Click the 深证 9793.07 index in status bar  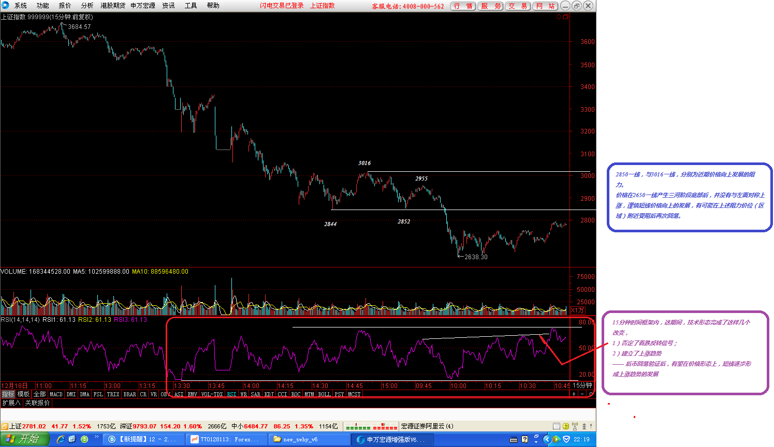tap(138, 426)
